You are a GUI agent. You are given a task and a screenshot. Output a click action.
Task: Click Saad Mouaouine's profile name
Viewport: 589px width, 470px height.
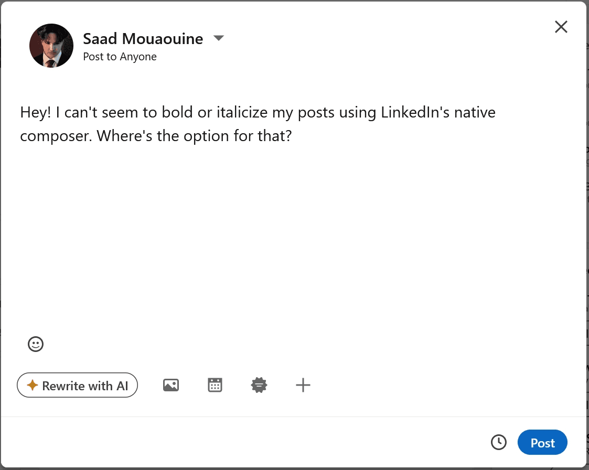(x=143, y=38)
